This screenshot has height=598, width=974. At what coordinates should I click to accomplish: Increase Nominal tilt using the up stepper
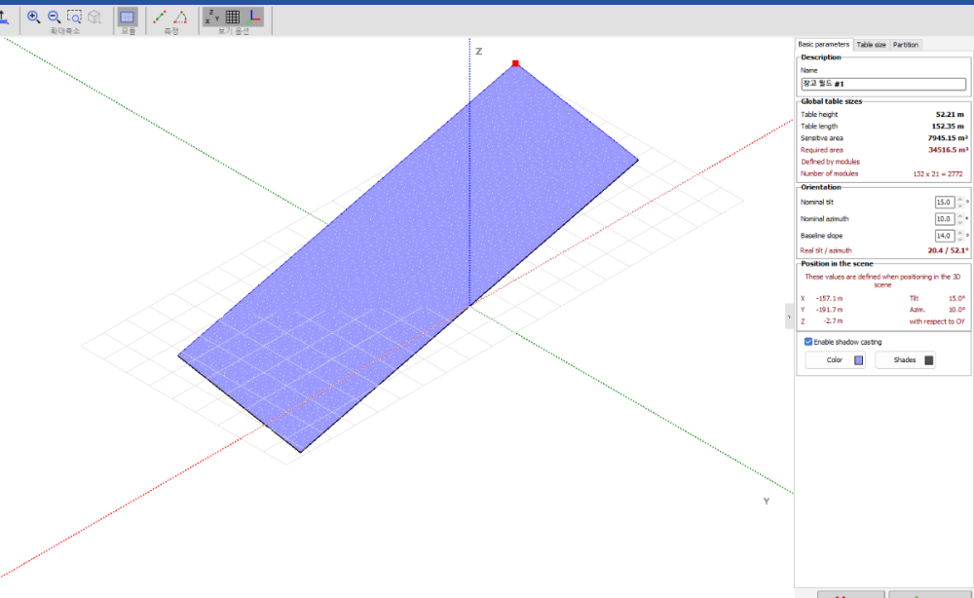click(960, 198)
